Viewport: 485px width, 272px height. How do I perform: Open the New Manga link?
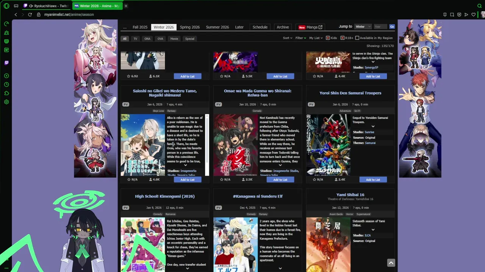coord(310,27)
